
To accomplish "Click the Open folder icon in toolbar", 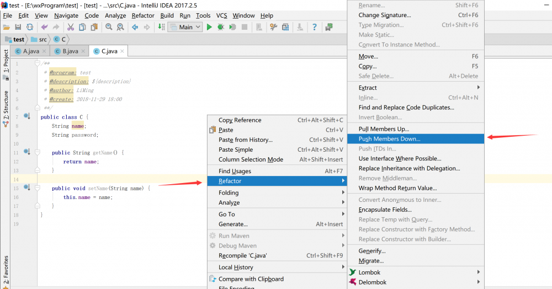I will coord(7,27).
